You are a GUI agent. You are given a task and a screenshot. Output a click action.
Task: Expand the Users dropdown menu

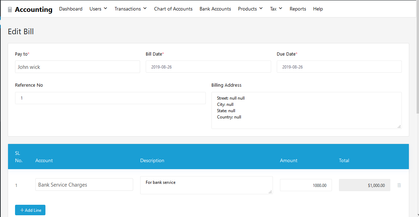(x=98, y=9)
